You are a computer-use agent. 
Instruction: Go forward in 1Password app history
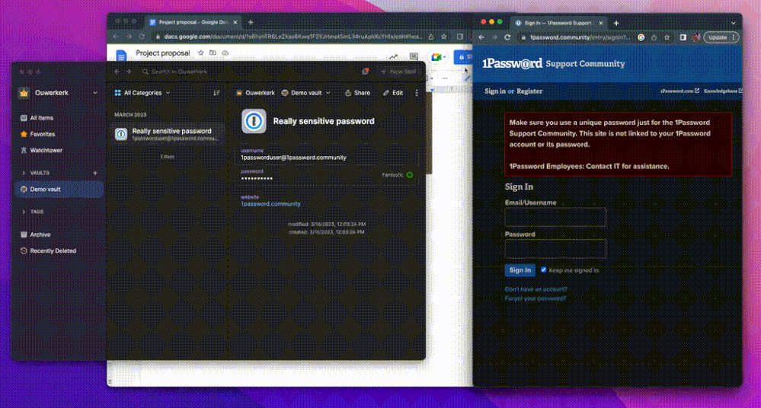[x=129, y=72]
